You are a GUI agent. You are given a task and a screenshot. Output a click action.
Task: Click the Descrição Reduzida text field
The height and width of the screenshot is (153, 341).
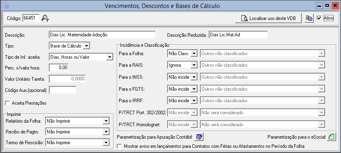[238, 35]
